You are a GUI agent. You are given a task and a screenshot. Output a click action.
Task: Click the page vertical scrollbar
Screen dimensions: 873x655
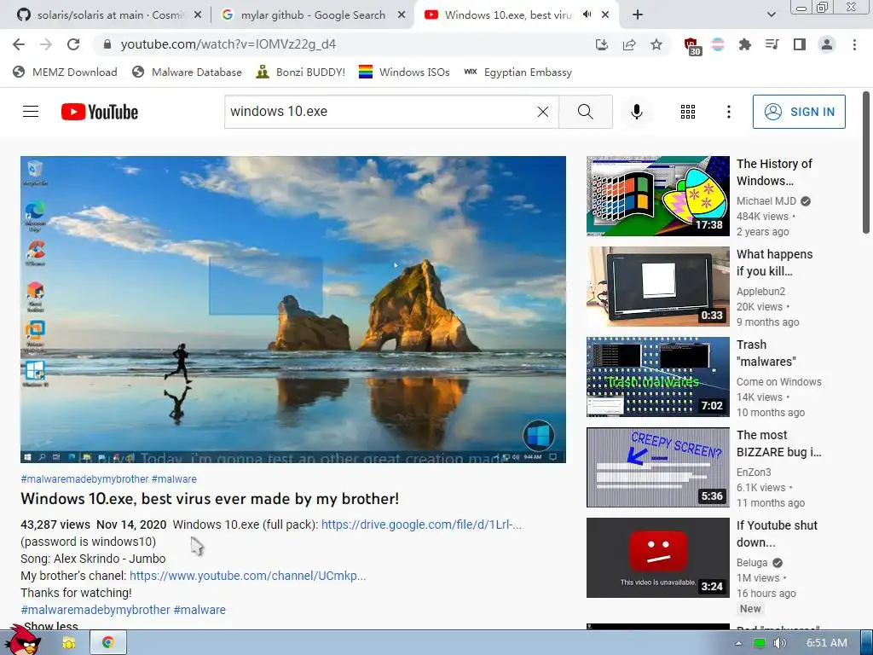pos(866,163)
